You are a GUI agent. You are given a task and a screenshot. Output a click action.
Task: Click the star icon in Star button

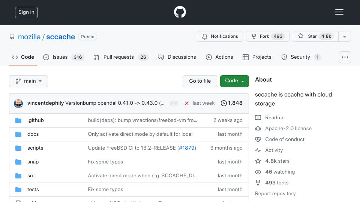pos(300,36)
